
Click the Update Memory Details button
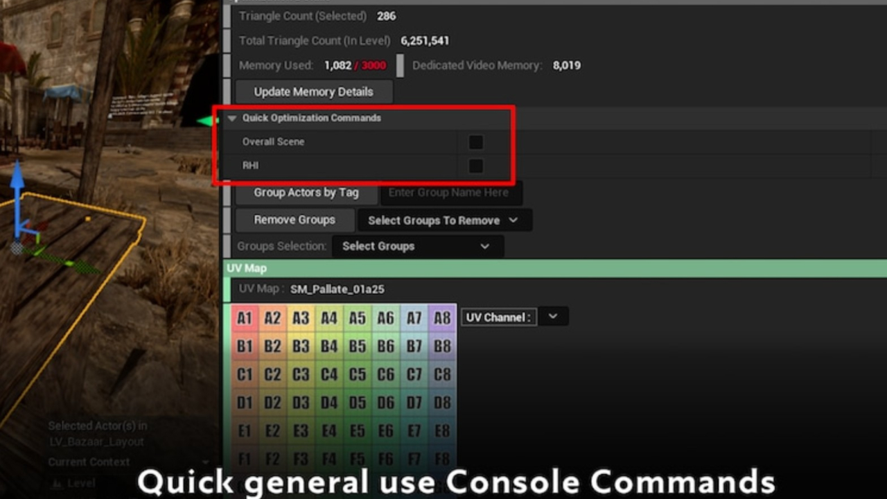click(x=313, y=91)
